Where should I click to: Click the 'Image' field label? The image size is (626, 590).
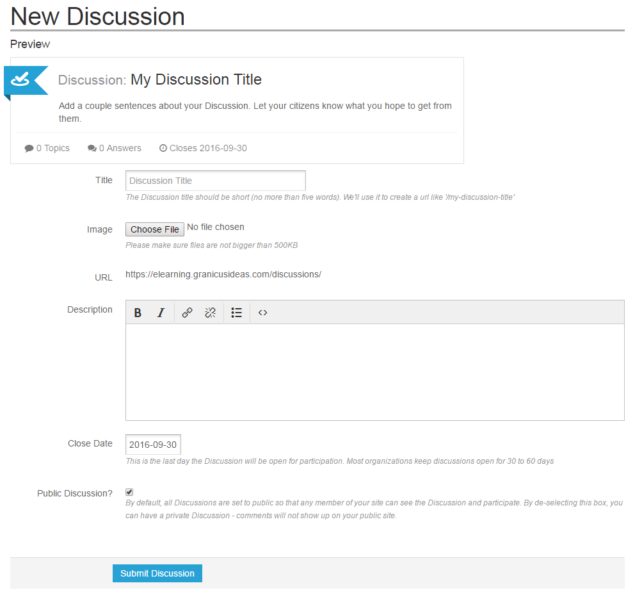tap(100, 230)
